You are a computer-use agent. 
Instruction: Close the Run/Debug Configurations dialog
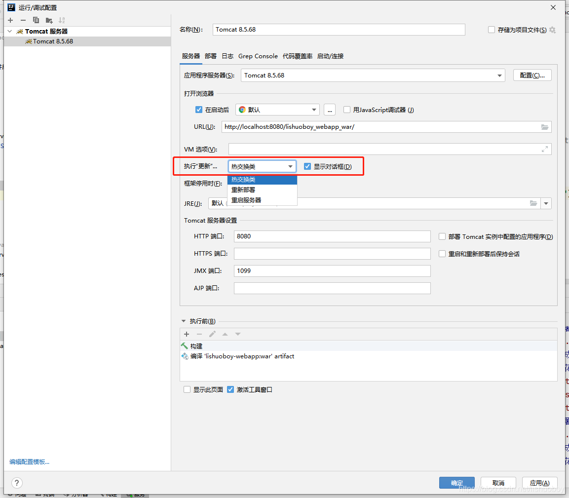[x=553, y=7]
